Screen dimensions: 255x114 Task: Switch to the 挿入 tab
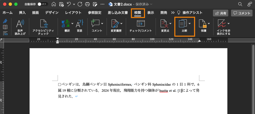(x=22, y=13)
